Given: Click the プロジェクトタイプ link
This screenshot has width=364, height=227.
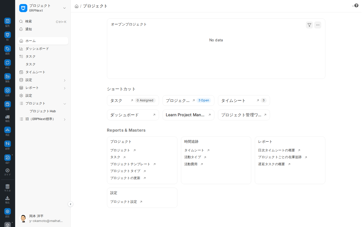Looking at the screenshot, I should coord(125,171).
